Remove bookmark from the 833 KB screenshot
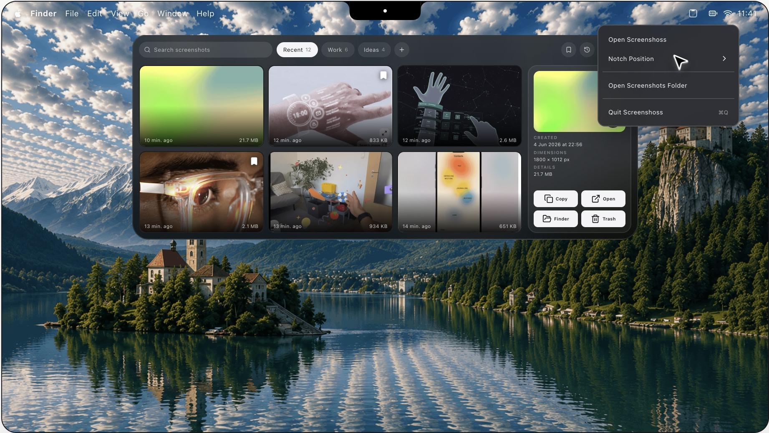Viewport: 769px width, 433px height. point(383,75)
